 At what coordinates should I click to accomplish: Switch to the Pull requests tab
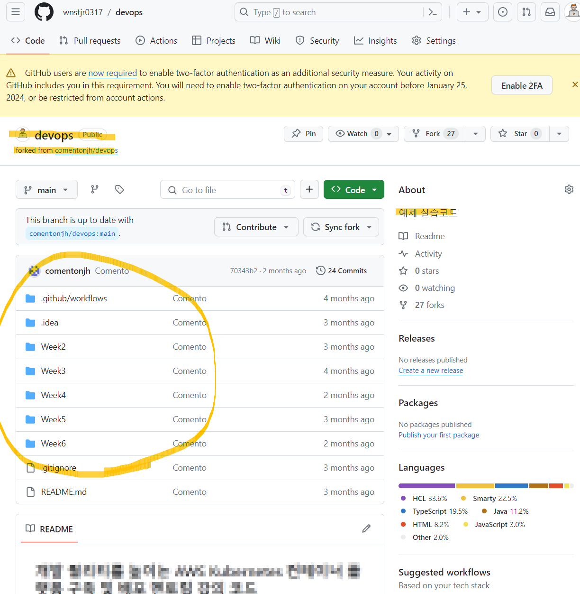90,41
